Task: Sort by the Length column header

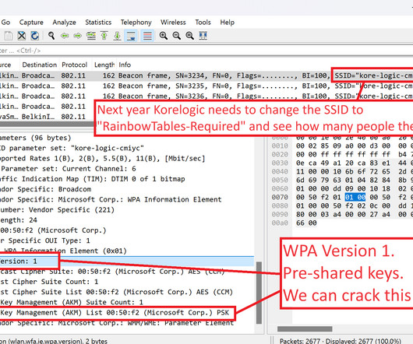Action: coord(104,65)
